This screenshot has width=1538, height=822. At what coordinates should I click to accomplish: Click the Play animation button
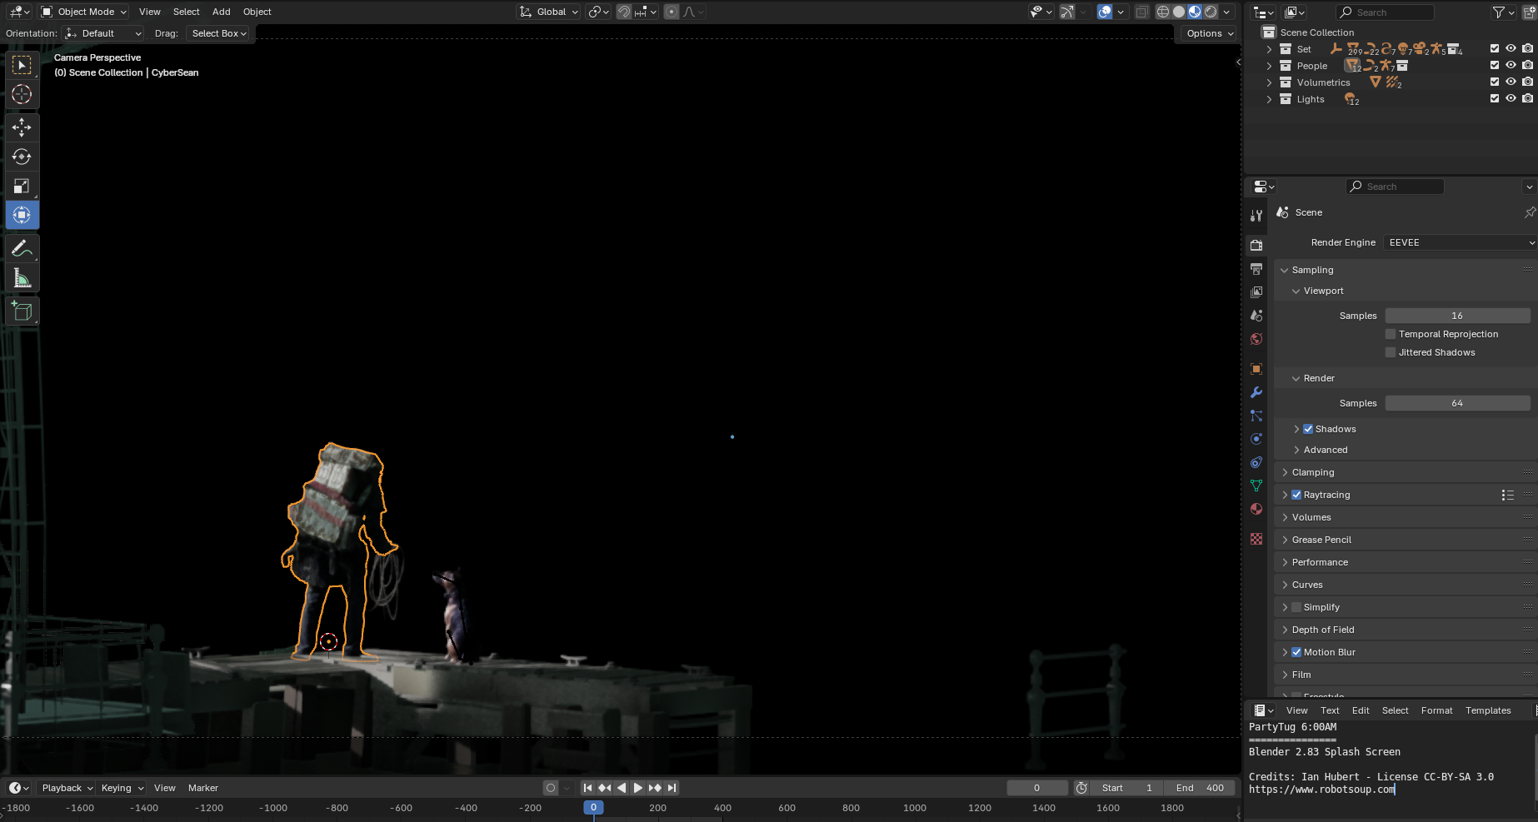[x=638, y=788]
